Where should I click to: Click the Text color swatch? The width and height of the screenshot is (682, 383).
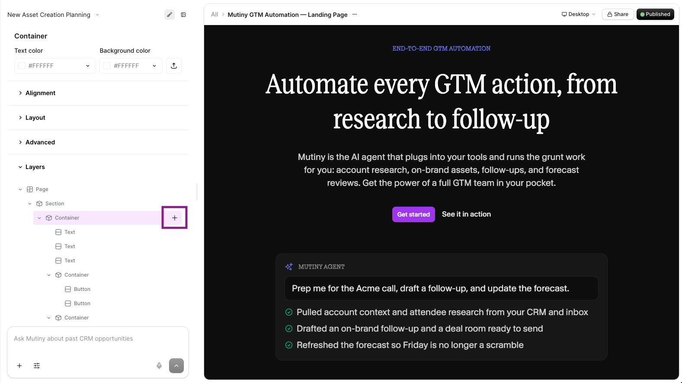pos(22,66)
